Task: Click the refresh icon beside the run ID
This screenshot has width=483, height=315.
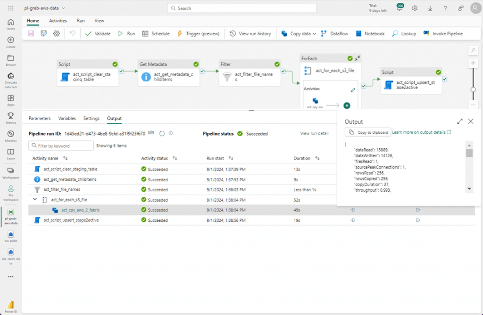Action: point(162,134)
